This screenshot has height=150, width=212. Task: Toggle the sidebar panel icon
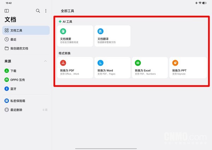7,11
